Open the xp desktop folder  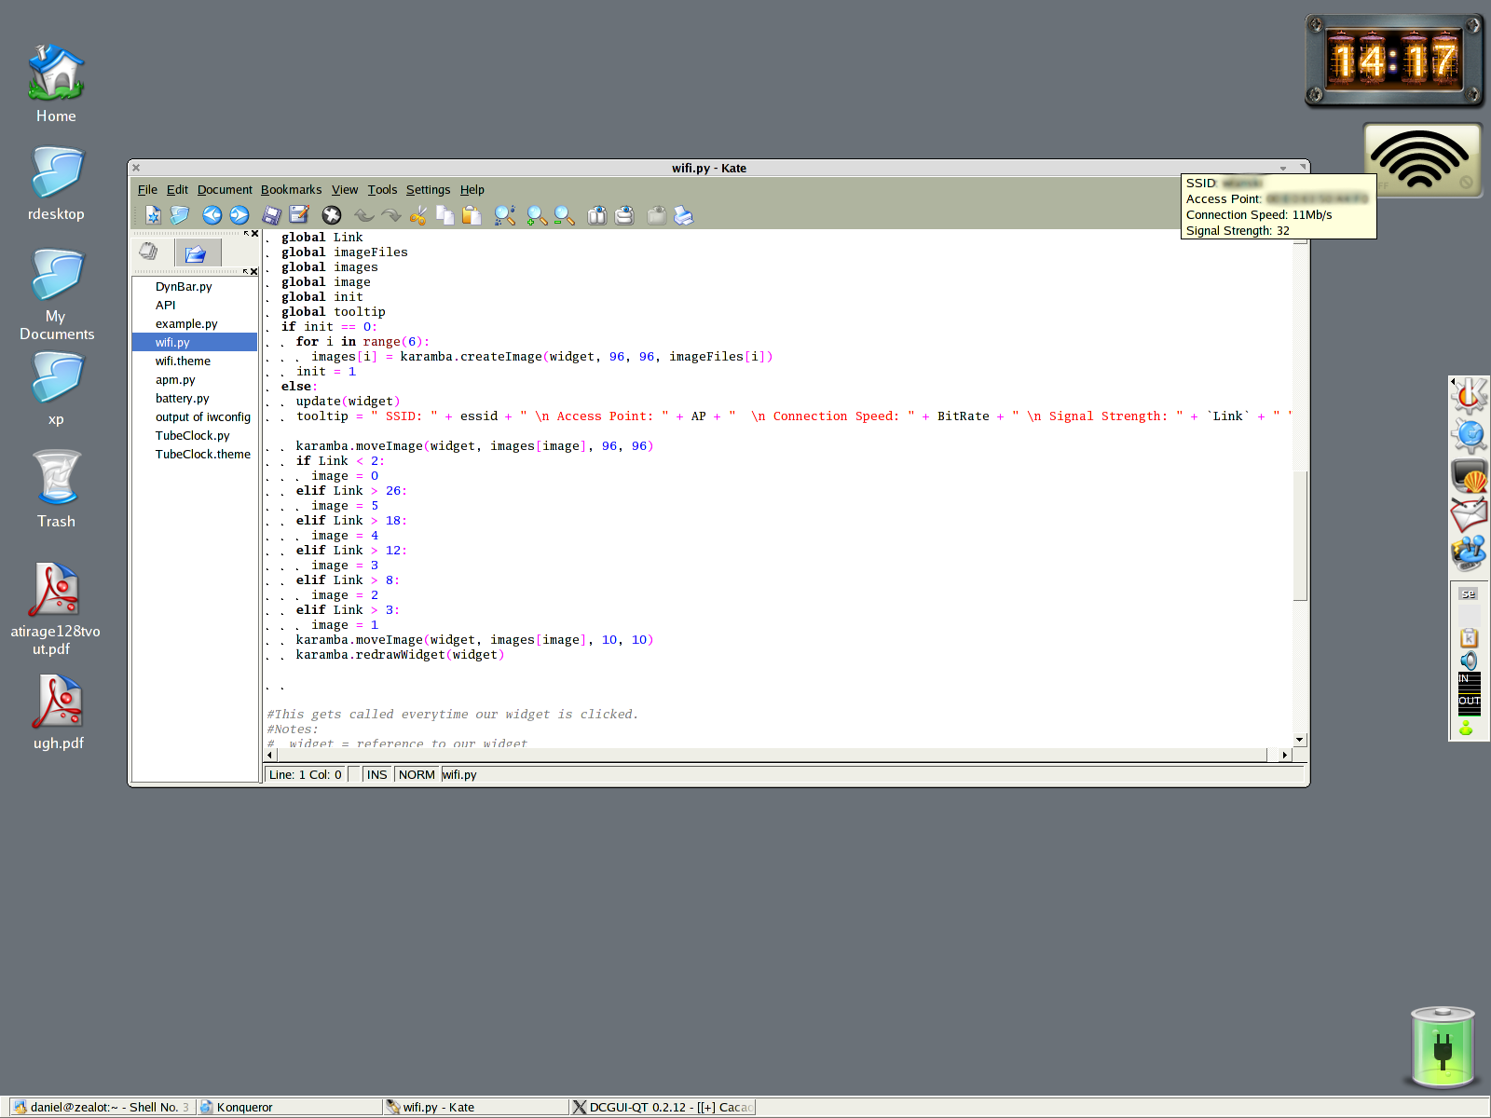56,389
